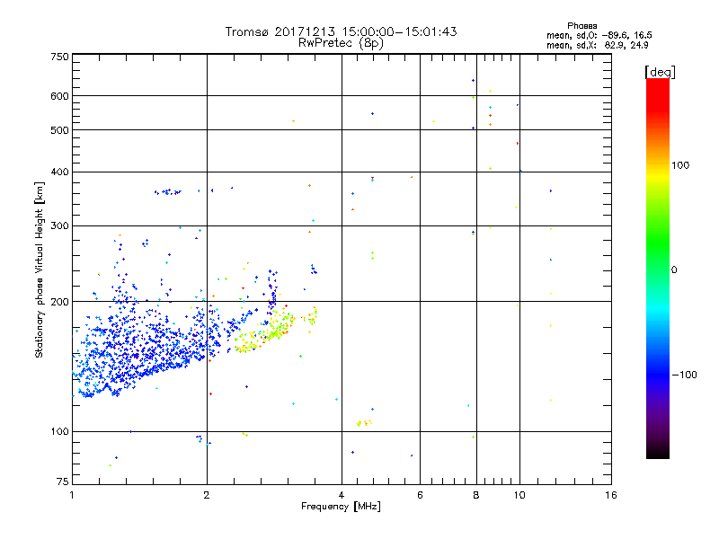Click the y-axis tick label '300'
This screenshot has width=719, height=539.
pos(59,226)
